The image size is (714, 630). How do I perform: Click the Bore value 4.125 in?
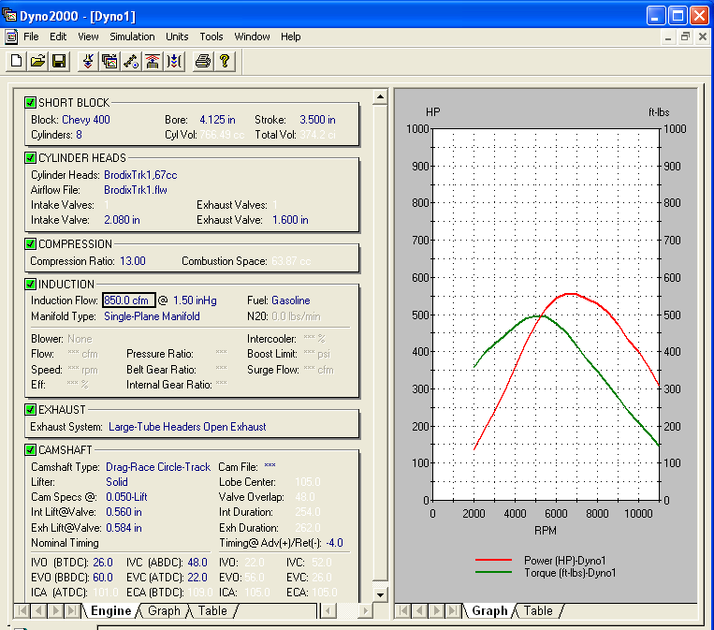pyautogui.click(x=217, y=120)
